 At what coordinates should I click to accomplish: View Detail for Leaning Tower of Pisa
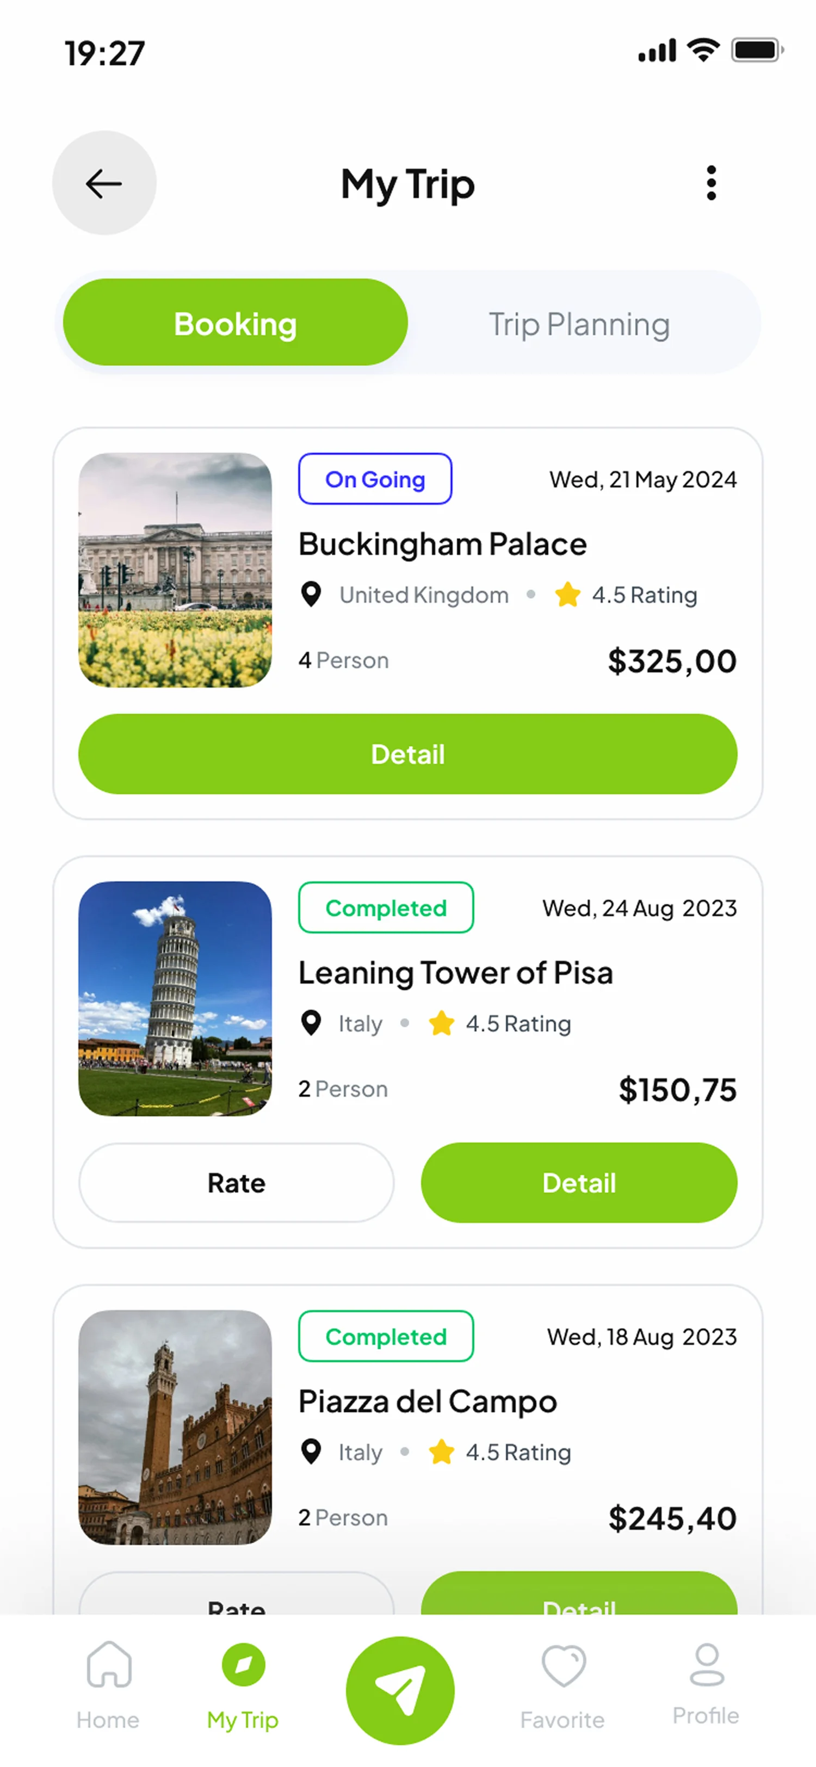point(579,1183)
